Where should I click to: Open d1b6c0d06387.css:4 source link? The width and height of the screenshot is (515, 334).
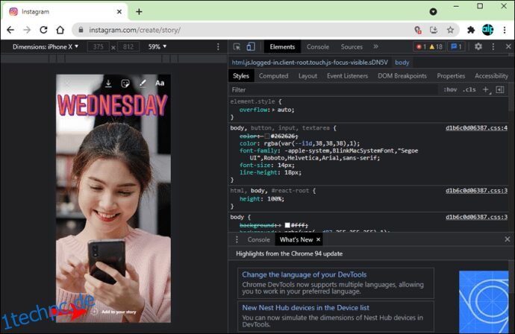pos(476,128)
